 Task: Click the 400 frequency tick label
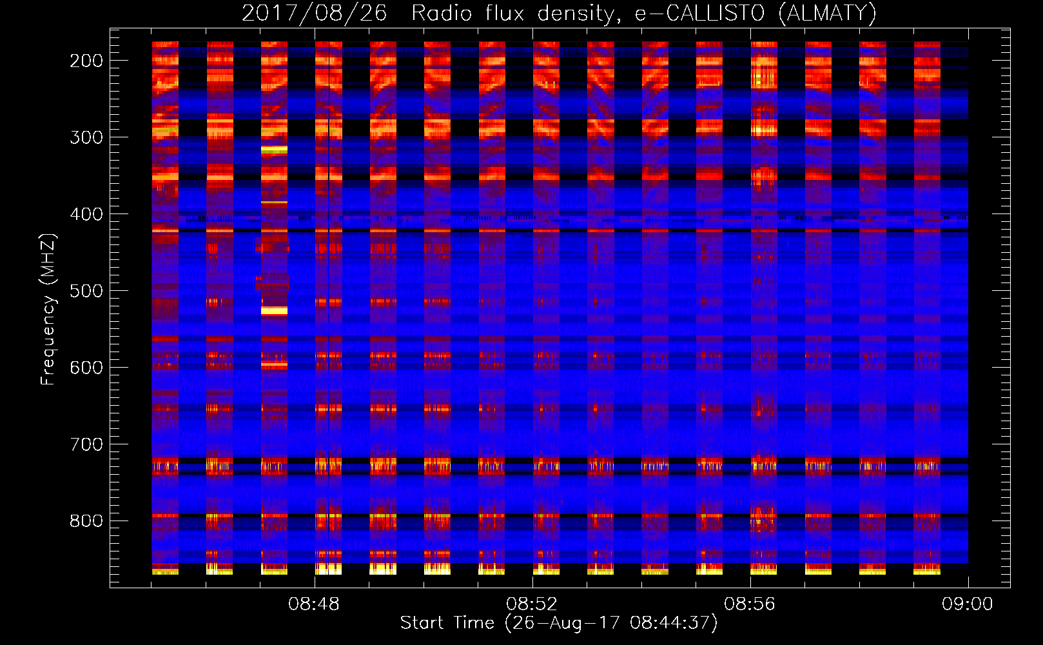(86, 214)
